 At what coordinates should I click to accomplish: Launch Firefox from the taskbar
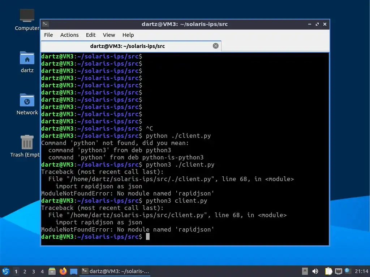(63, 271)
